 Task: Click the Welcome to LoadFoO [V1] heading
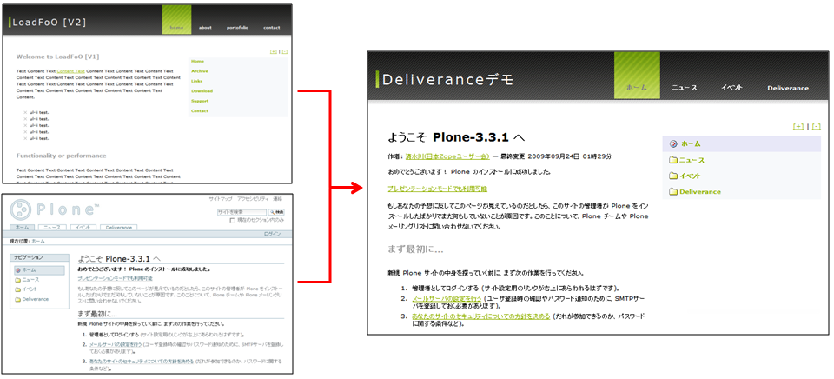(58, 57)
